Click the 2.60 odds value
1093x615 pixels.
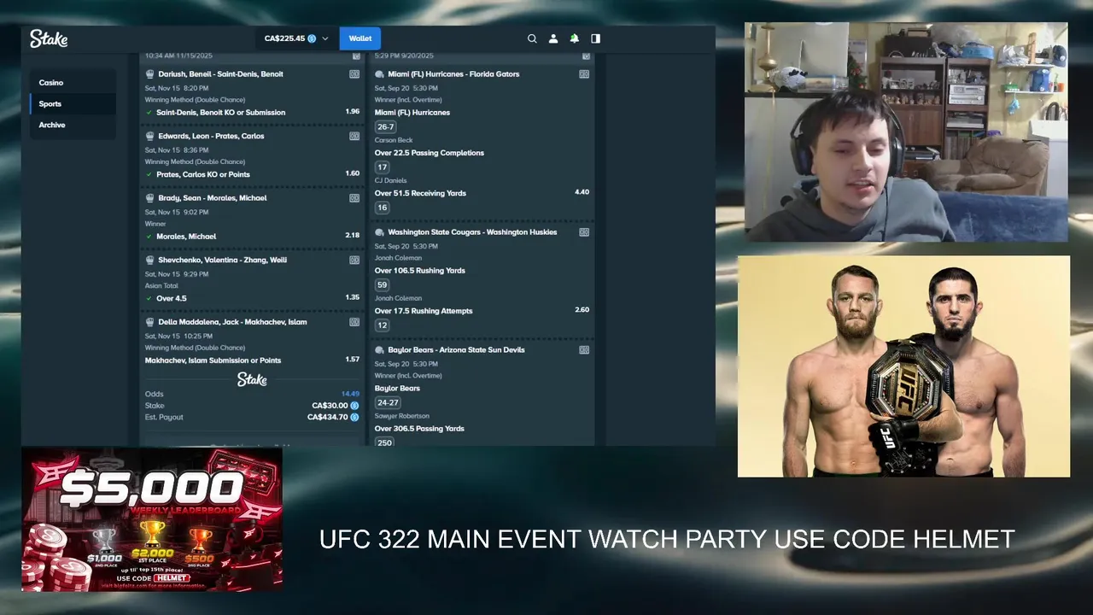582,310
